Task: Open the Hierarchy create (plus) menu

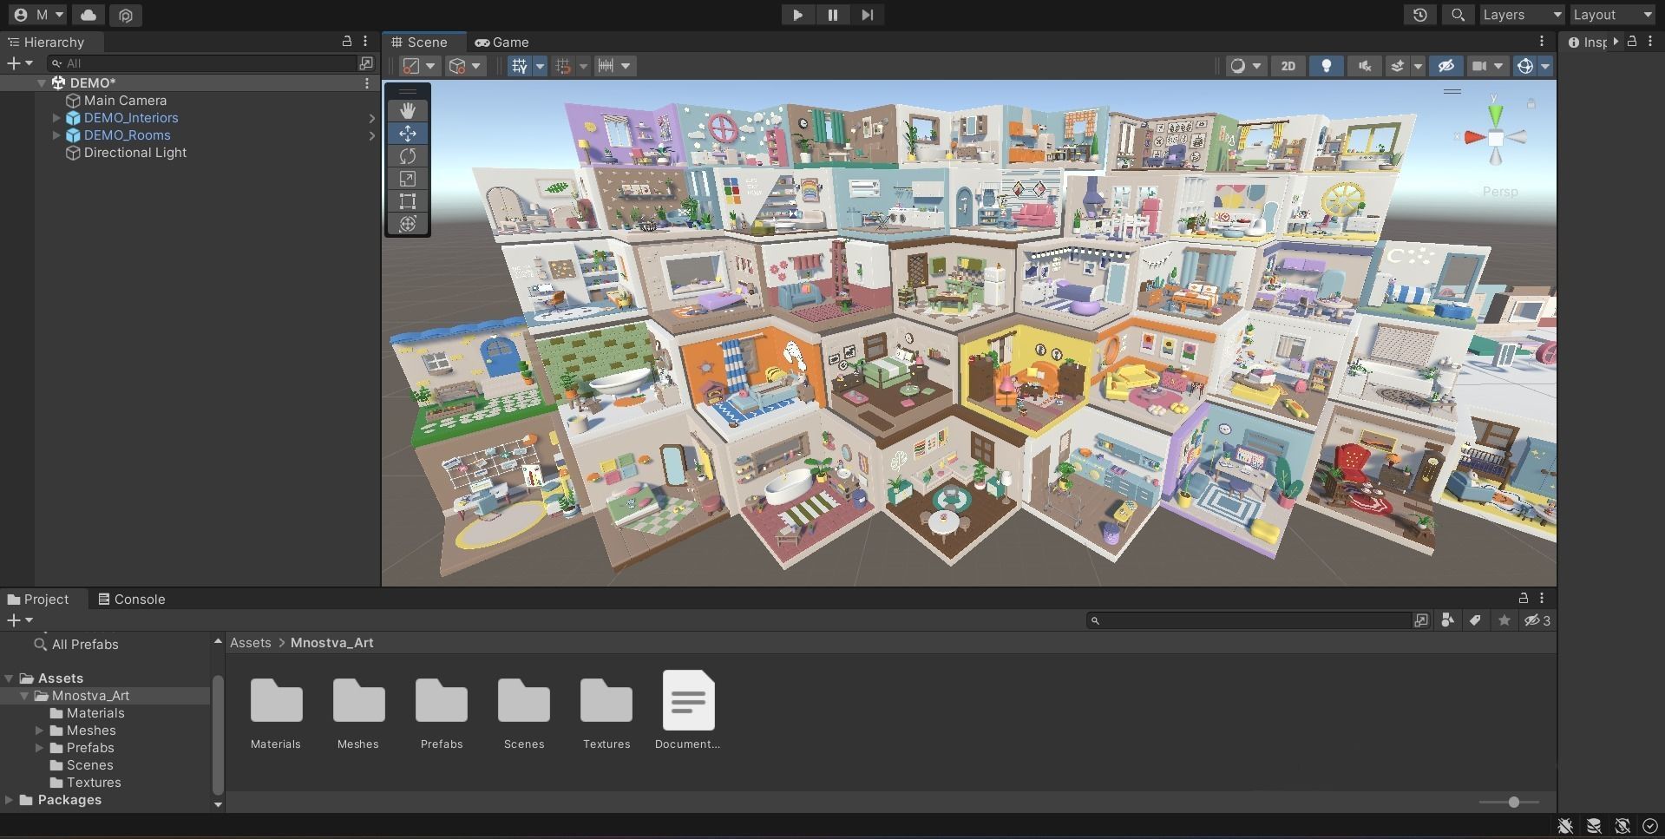Action: click(19, 63)
